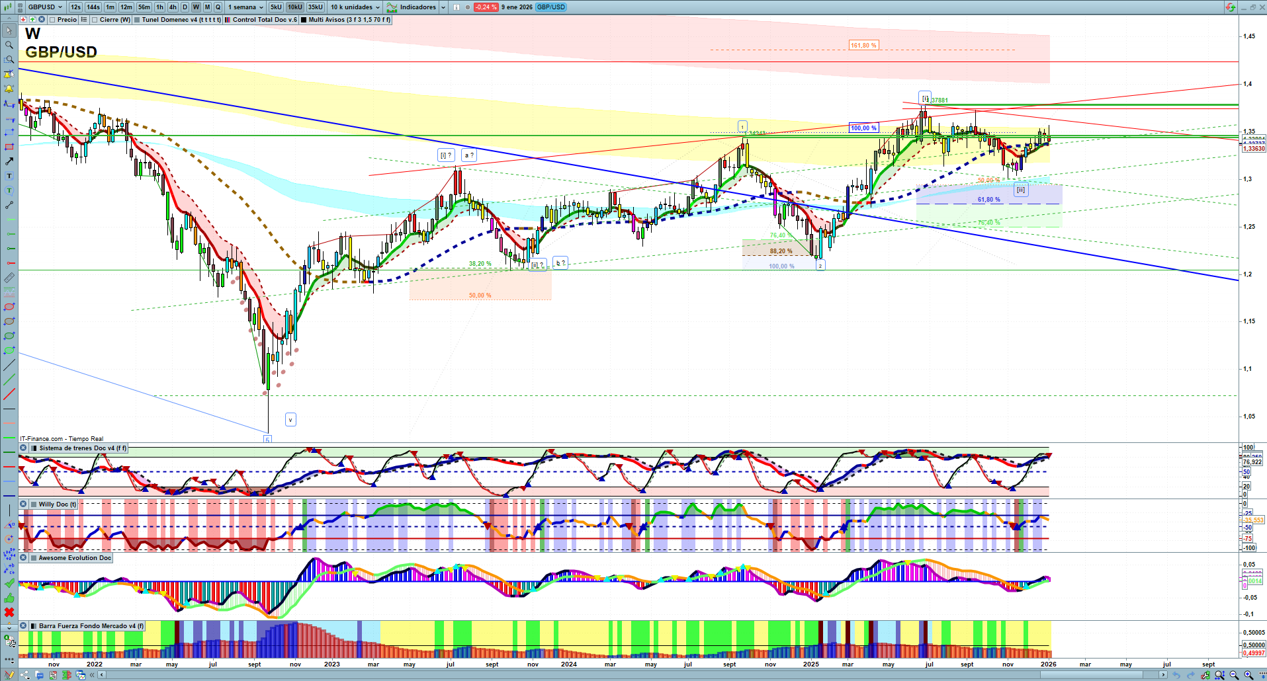
Task: Click the scrollbar left arrow
Action: click(102, 675)
